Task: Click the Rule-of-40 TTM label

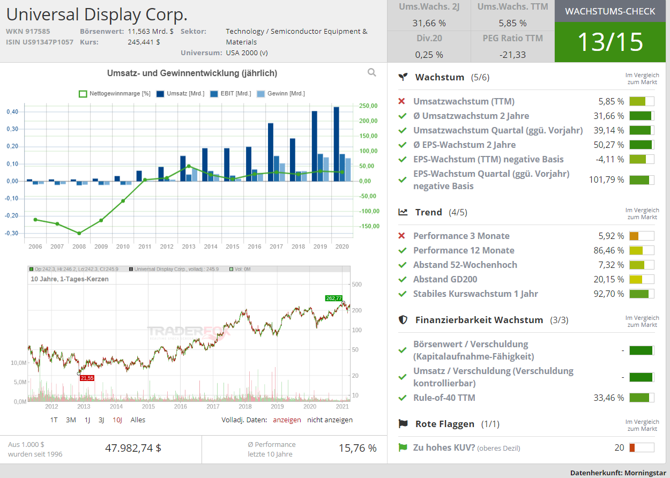Action: click(444, 398)
